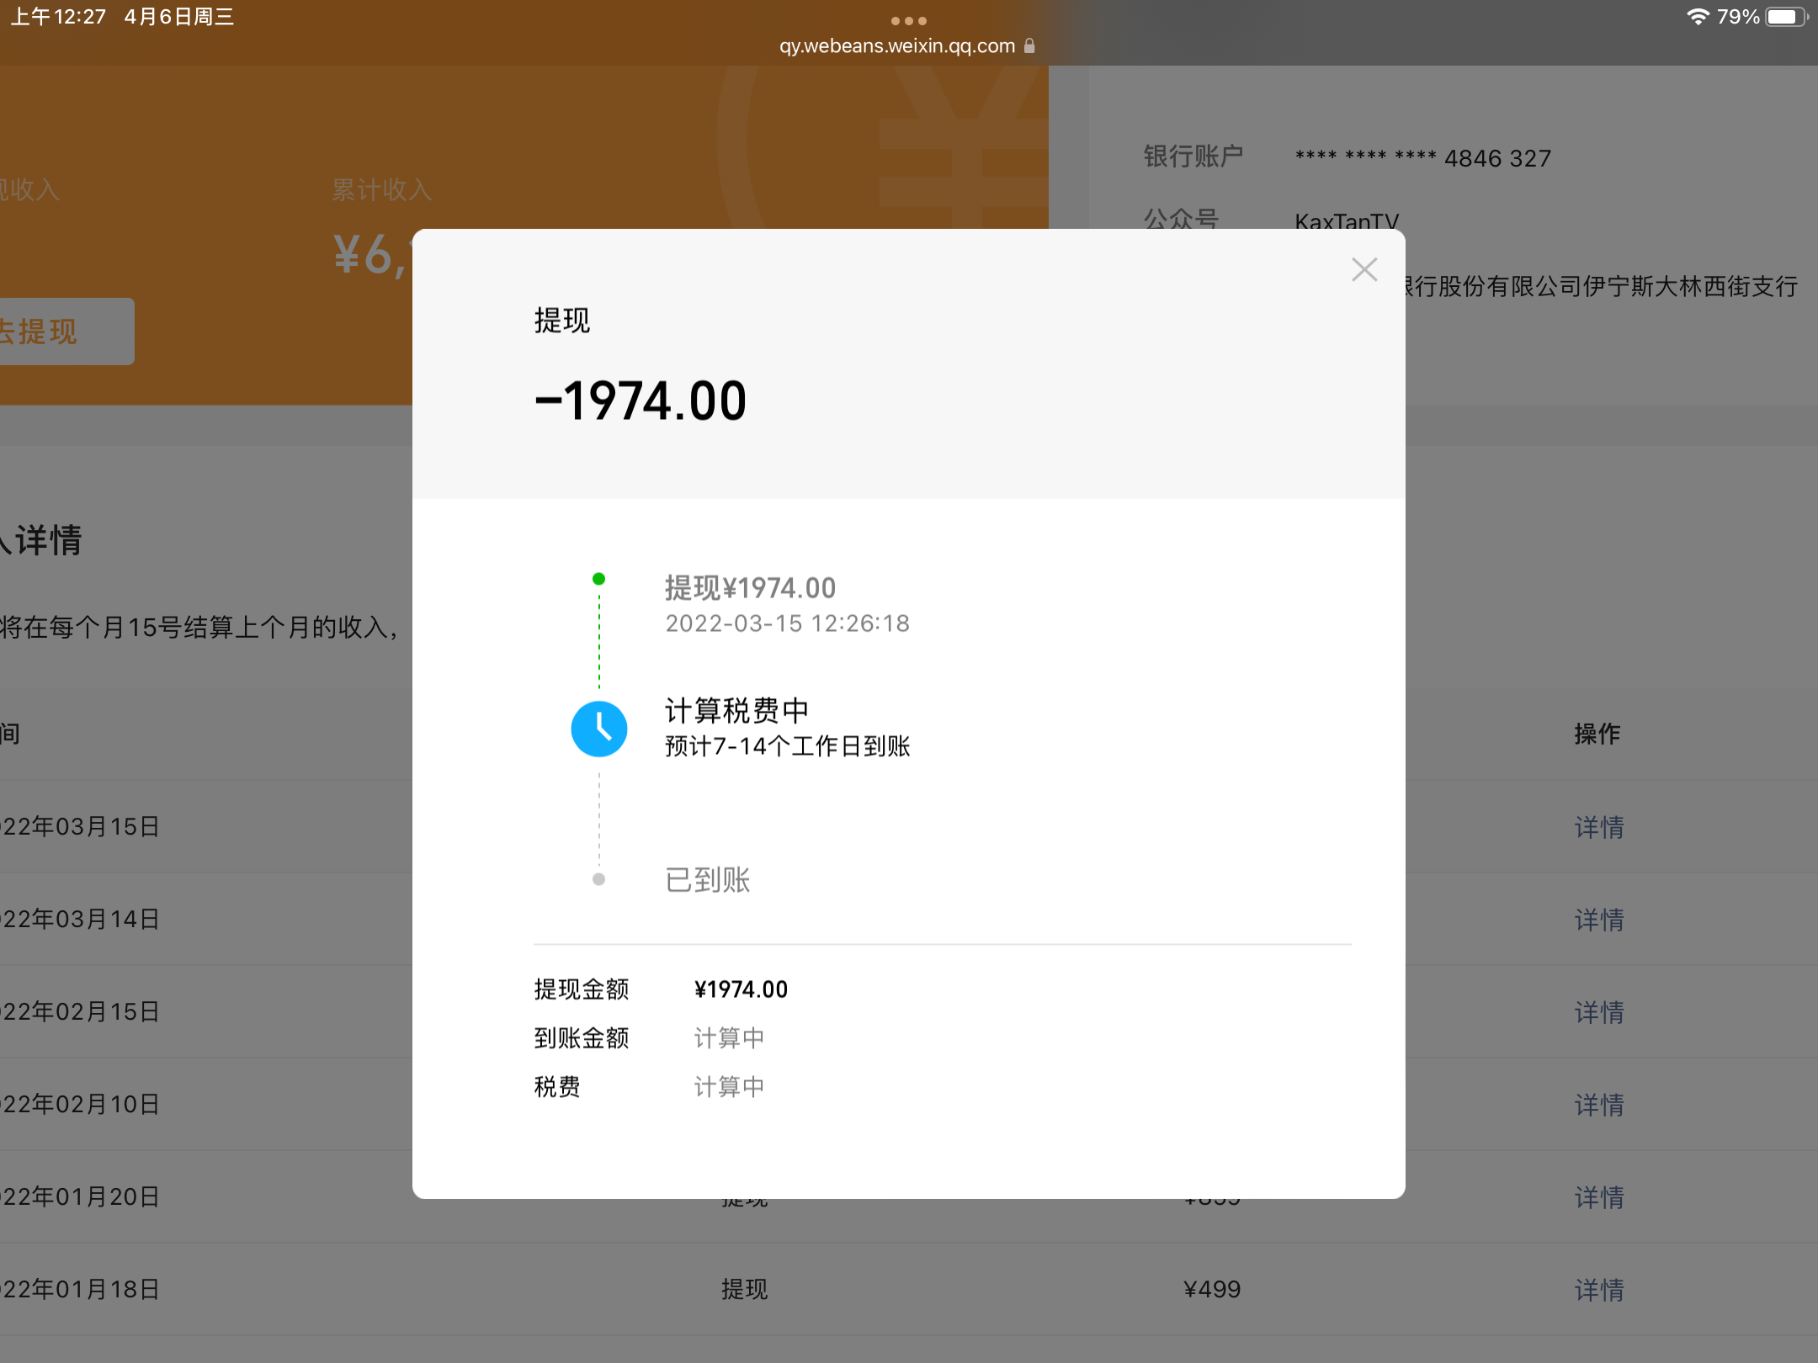Open 详情 for ¥499 withdrawal row
1818x1363 pixels.
point(1598,1290)
